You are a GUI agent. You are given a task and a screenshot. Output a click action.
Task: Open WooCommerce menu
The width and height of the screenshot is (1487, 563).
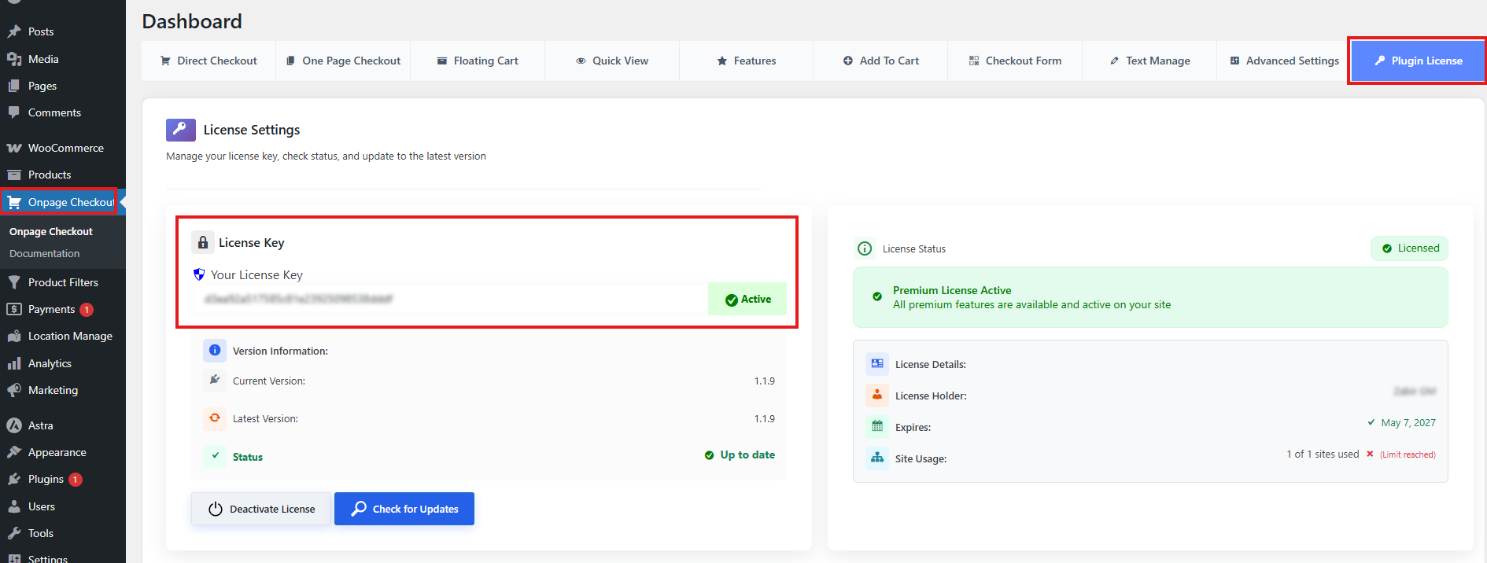pos(63,148)
